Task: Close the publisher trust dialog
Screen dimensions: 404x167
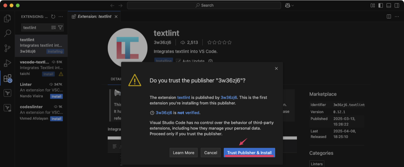Action: 276,69
